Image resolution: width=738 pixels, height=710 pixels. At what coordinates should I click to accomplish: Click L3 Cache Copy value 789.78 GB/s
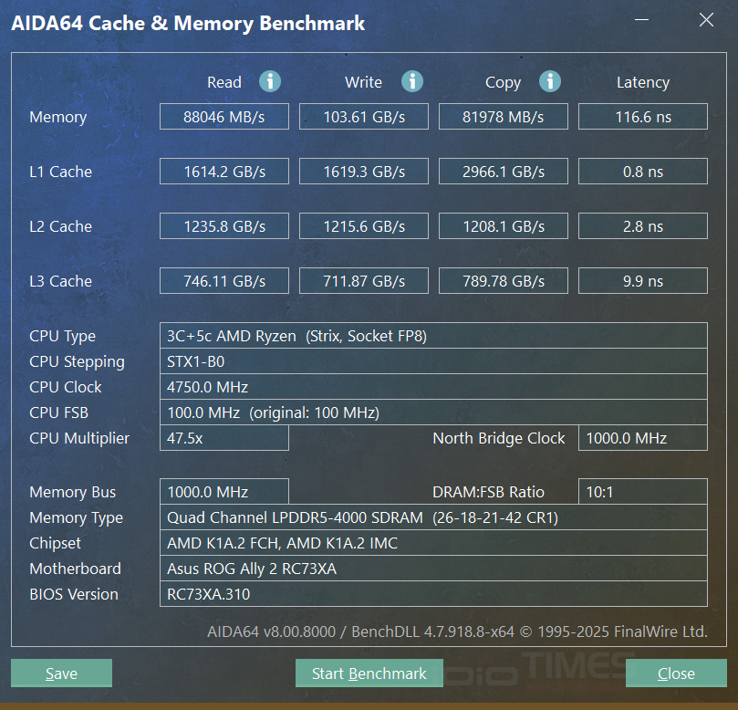point(504,280)
